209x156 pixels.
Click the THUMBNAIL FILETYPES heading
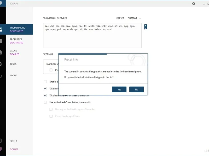55,18
